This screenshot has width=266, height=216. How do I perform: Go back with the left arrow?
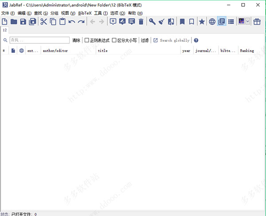click(x=93, y=22)
